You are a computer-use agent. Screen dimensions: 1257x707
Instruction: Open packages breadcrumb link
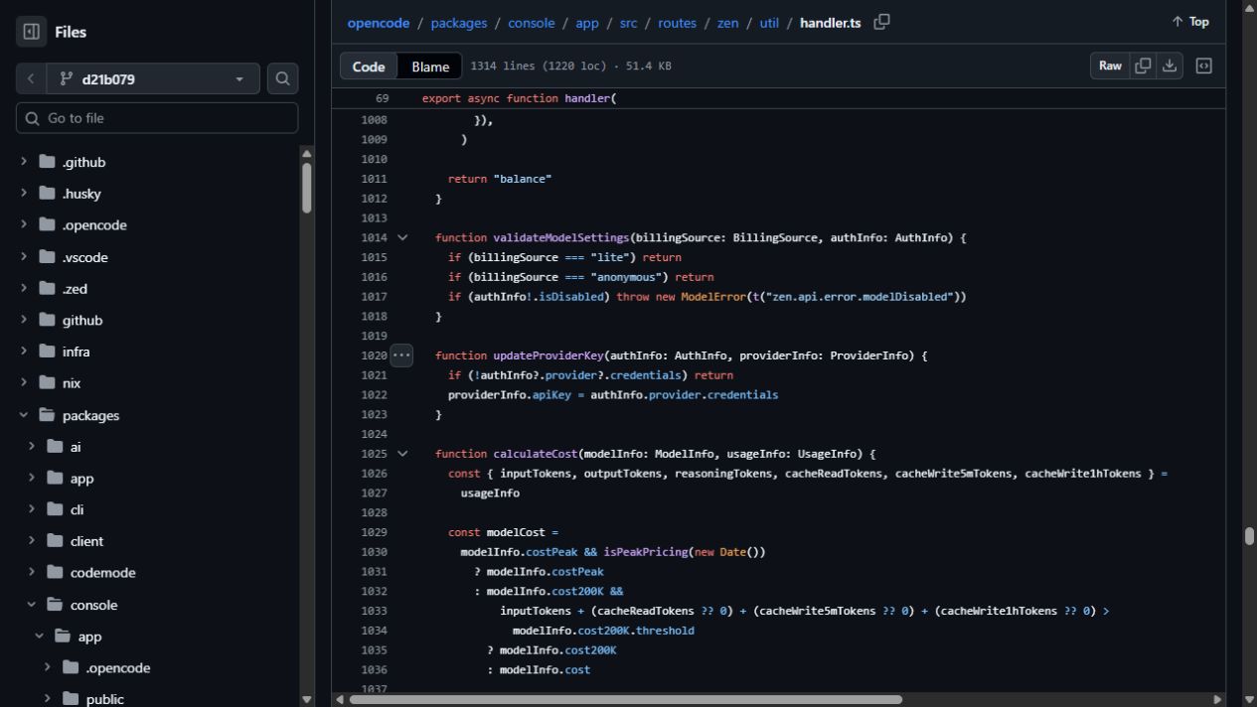459,23
